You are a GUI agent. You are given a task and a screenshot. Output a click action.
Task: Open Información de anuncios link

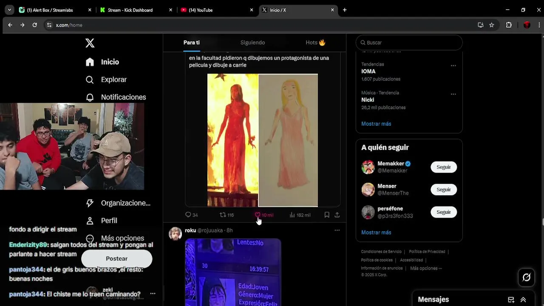382,268
